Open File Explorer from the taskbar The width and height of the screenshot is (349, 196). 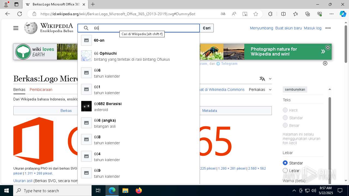(125, 191)
